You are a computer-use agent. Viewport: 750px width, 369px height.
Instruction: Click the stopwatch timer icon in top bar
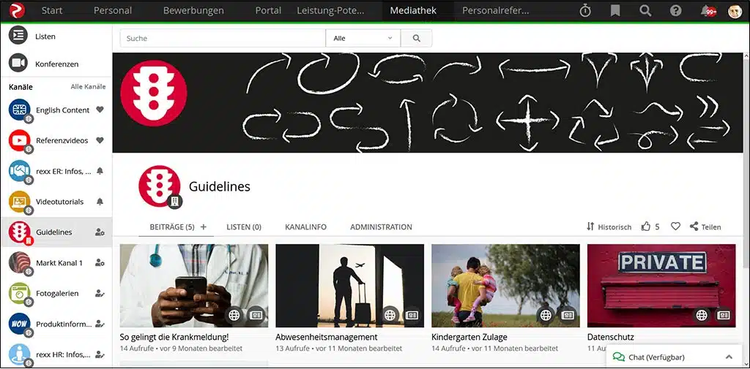[584, 11]
